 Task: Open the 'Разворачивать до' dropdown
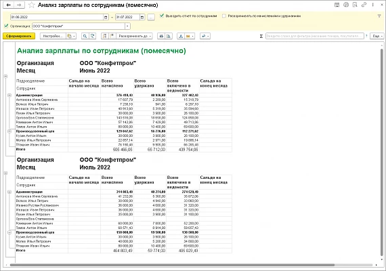coord(134,36)
